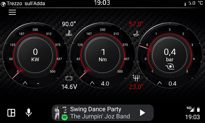Tap the 23.0° gearbox reading

(136, 87)
